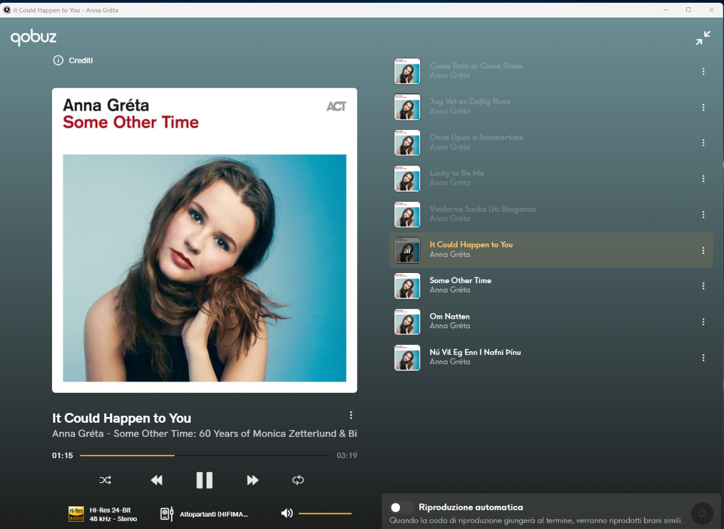Open more options for Jag Vet en Dejlig Rosa

[704, 107]
